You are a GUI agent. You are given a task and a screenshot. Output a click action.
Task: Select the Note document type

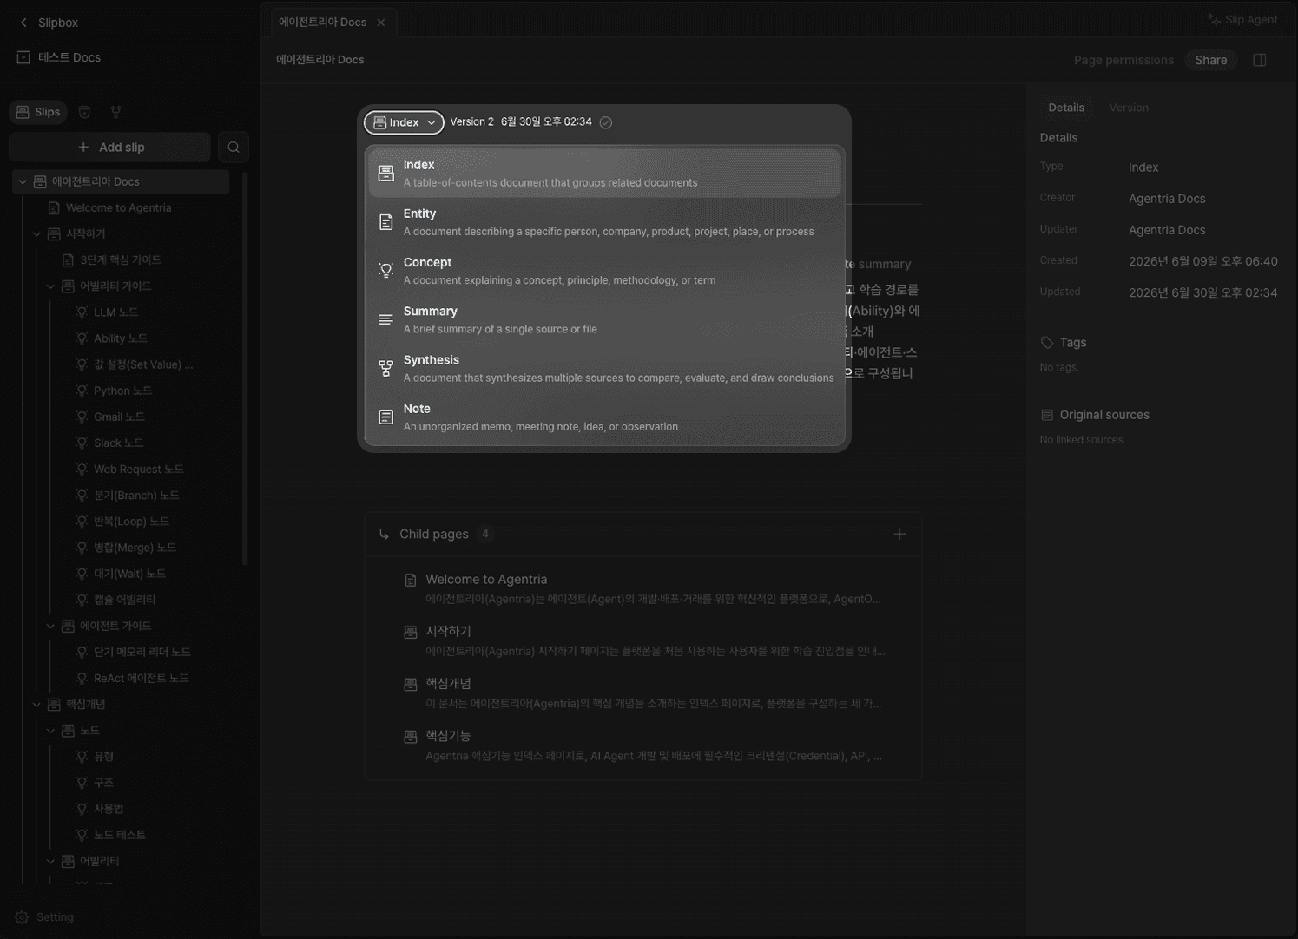tap(604, 417)
